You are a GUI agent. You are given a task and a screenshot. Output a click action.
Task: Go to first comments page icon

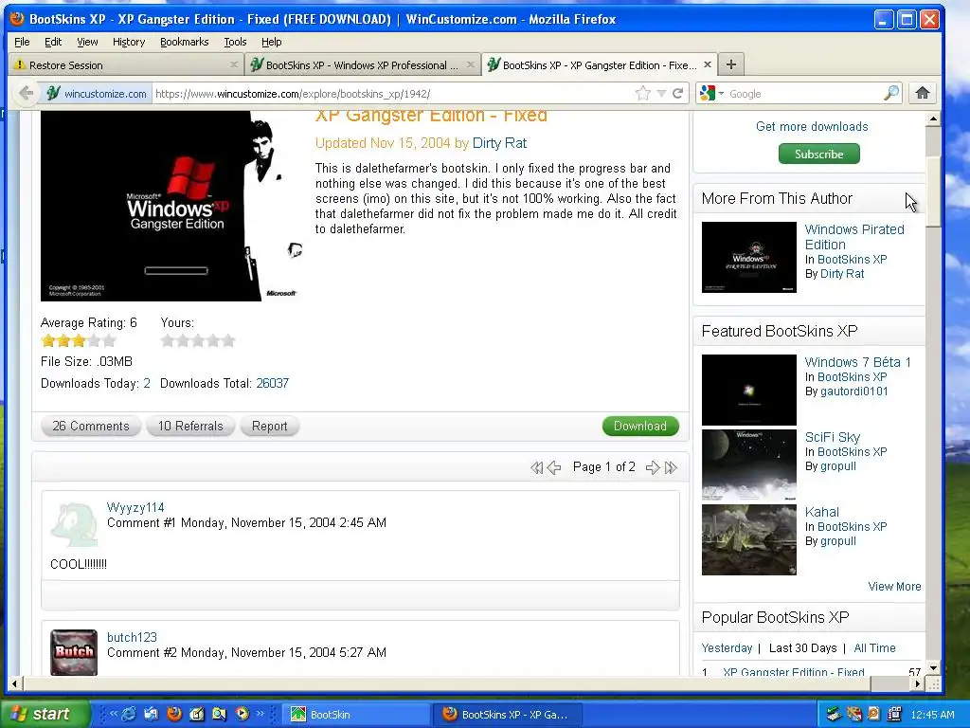coord(536,467)
